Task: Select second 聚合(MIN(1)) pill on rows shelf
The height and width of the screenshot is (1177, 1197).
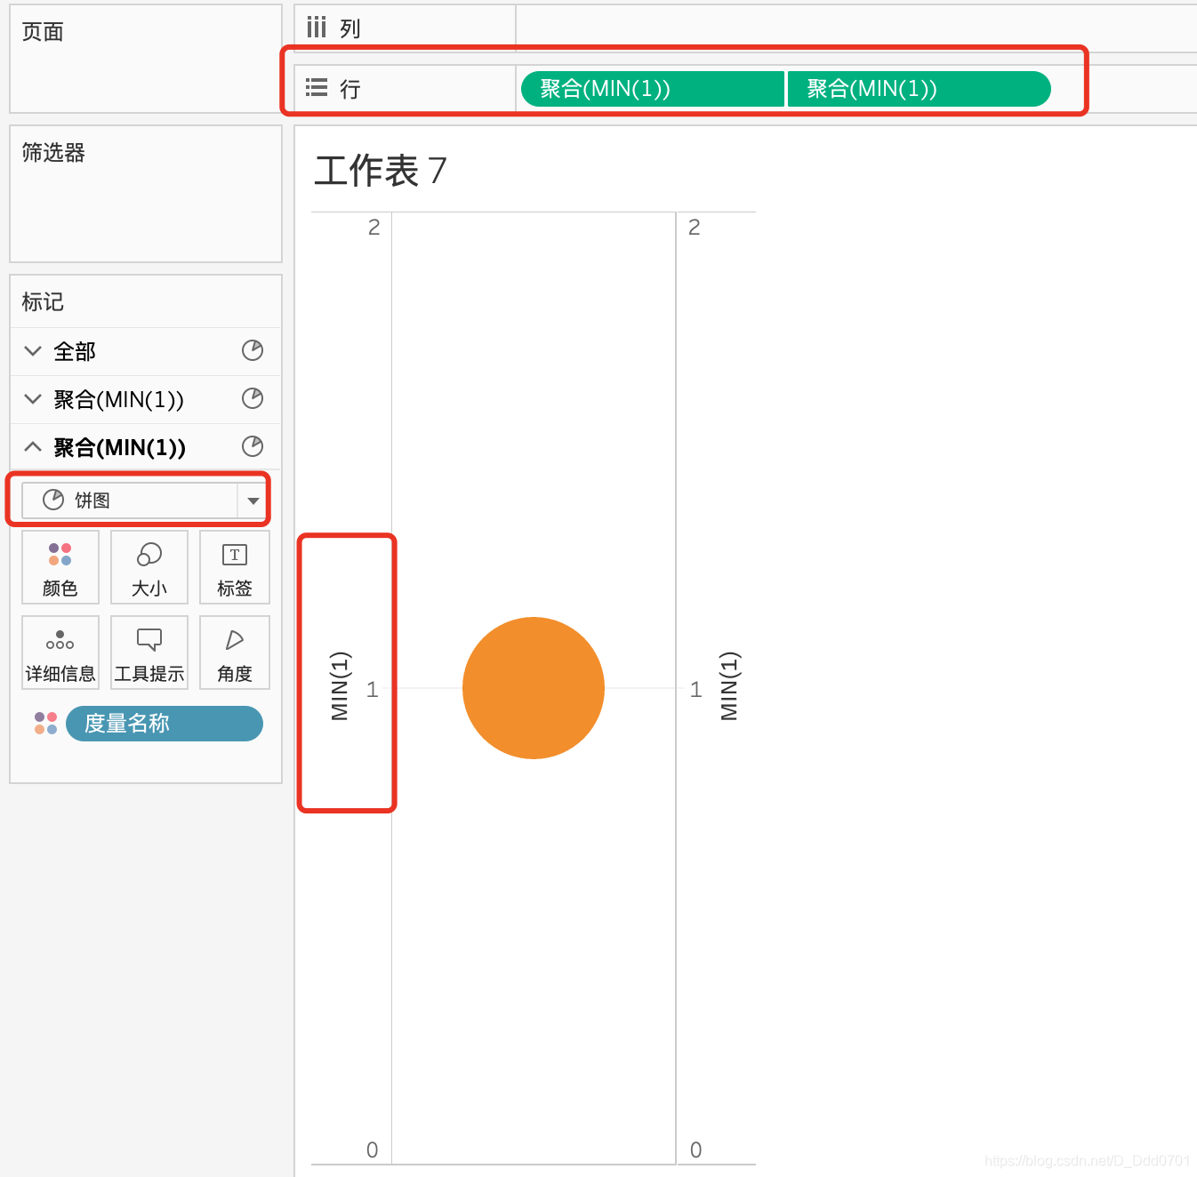Action: (919, 89)
